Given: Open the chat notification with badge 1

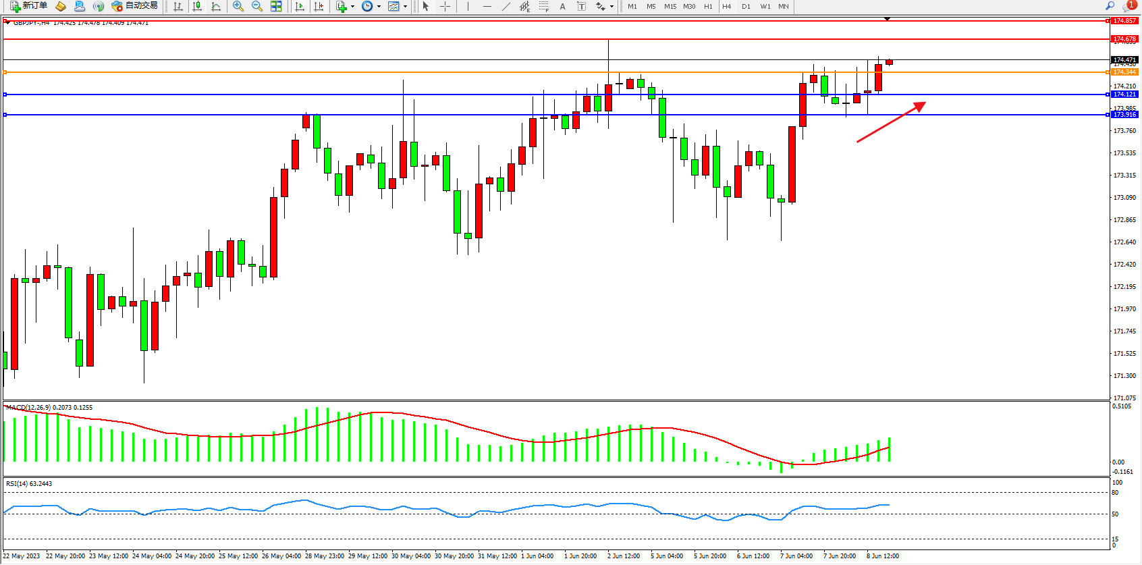Looking at the screenshot, I should (x=1129, y=6).
